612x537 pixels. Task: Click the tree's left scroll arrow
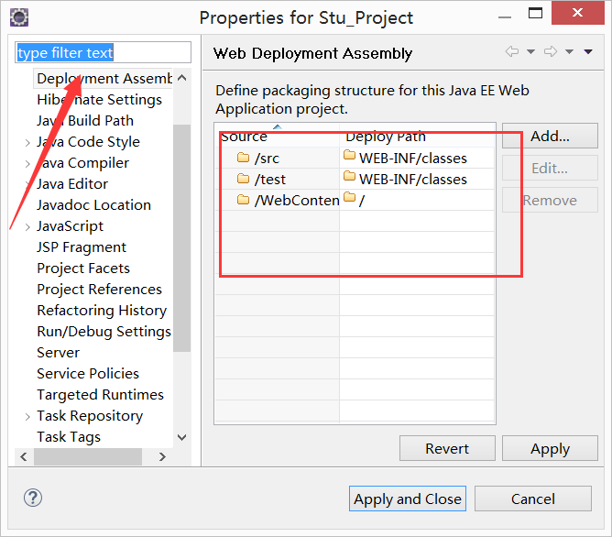pyautogui.click(x=24, y=456)
